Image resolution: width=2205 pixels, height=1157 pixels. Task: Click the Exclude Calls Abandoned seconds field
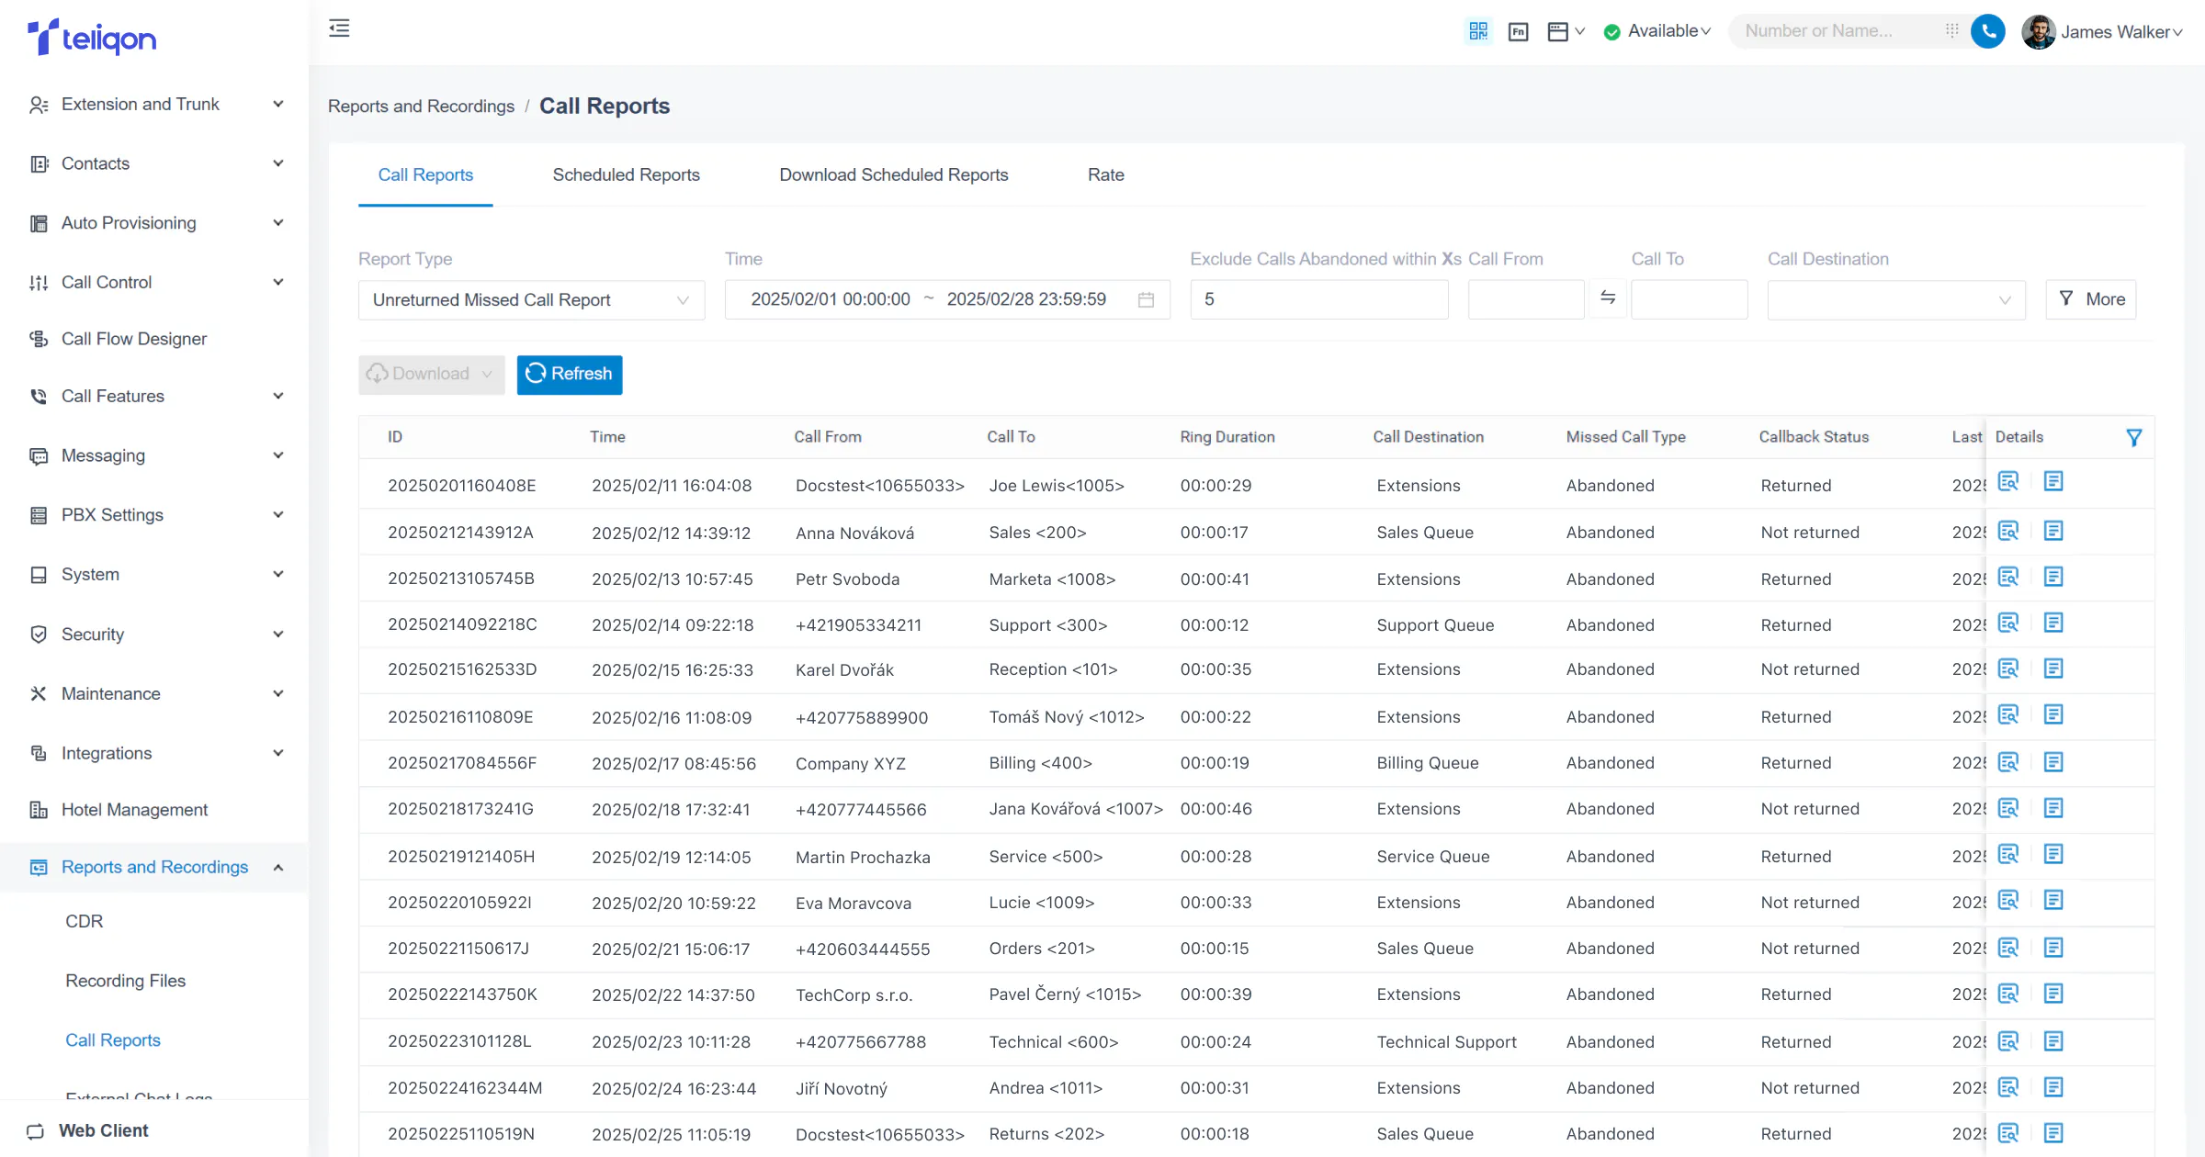pos(1319,300)
